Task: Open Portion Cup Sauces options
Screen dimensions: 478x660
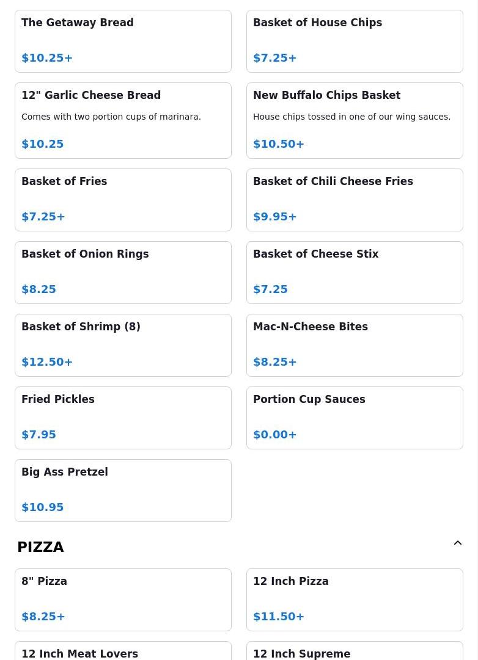Action: pos(355,418)
